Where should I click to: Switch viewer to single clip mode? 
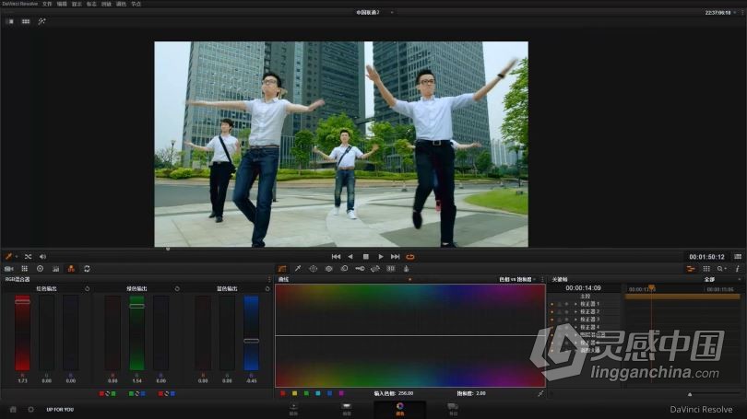(10, 21)
